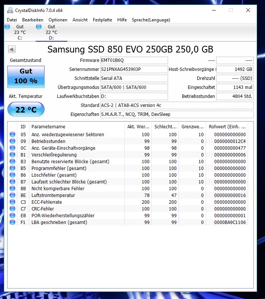
Task: Click the previous disk arrow button
Action: [x=12, y=50]
